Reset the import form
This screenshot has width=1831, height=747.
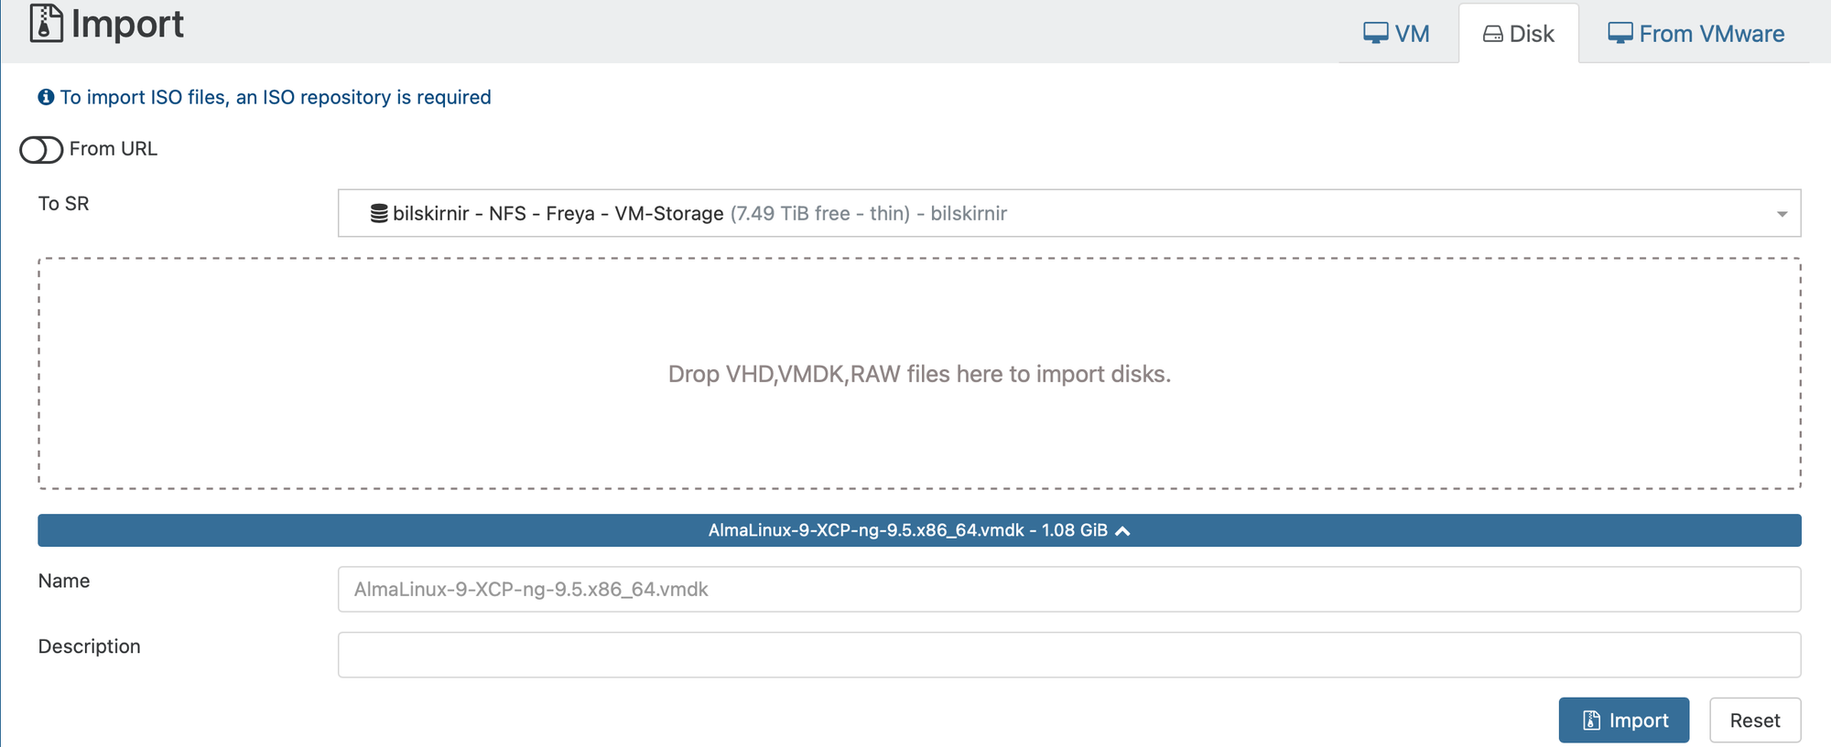pyautogui.click(x=1755, y=720)
